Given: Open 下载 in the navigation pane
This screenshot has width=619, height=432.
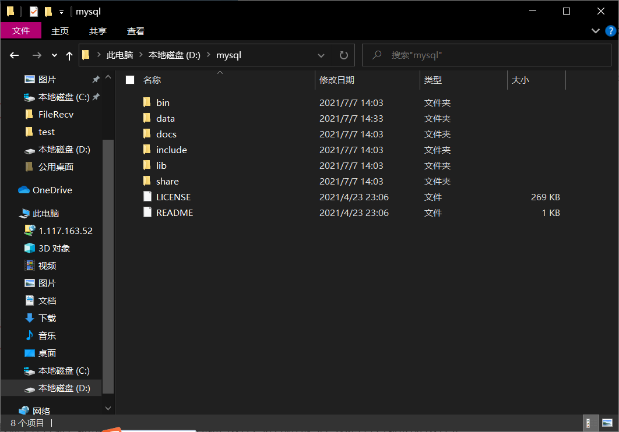Looking at the screenshot, I should tap(40, 318).
